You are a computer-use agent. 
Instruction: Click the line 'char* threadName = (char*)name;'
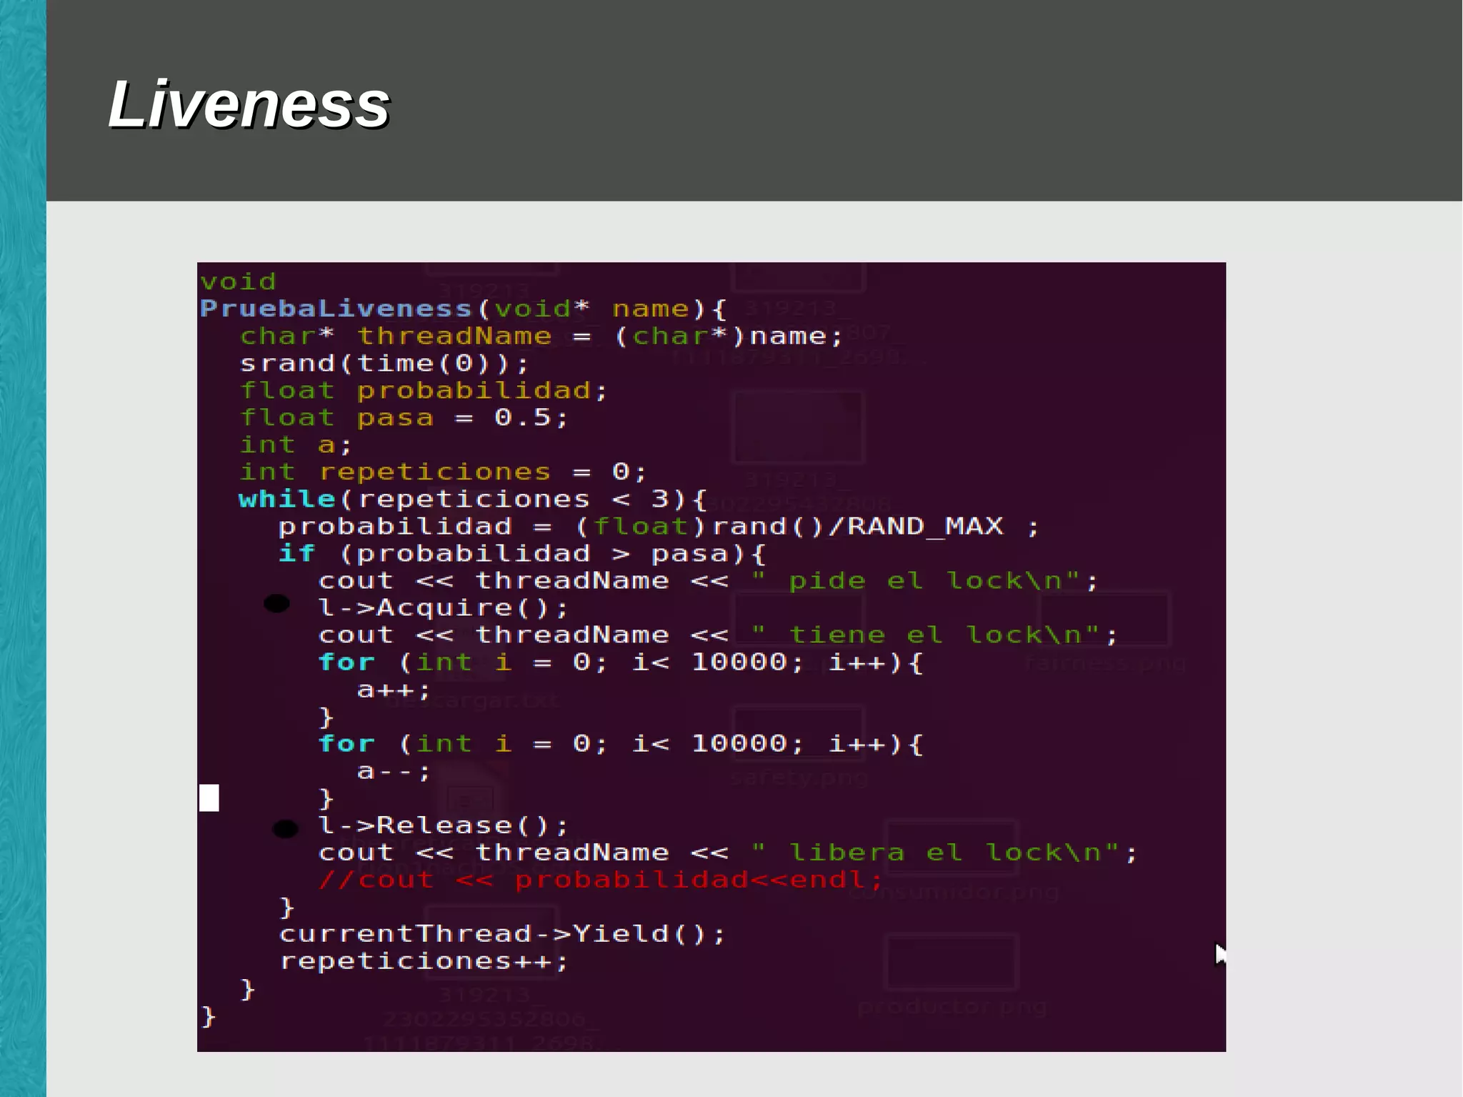click(541, 336)
